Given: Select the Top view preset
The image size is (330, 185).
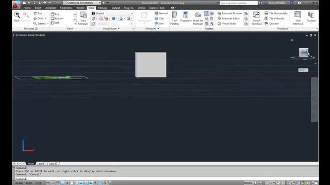Looking at the screenshot, I should pos(55,14).
